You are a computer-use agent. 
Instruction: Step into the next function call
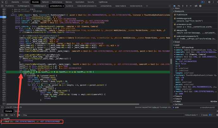183,6
